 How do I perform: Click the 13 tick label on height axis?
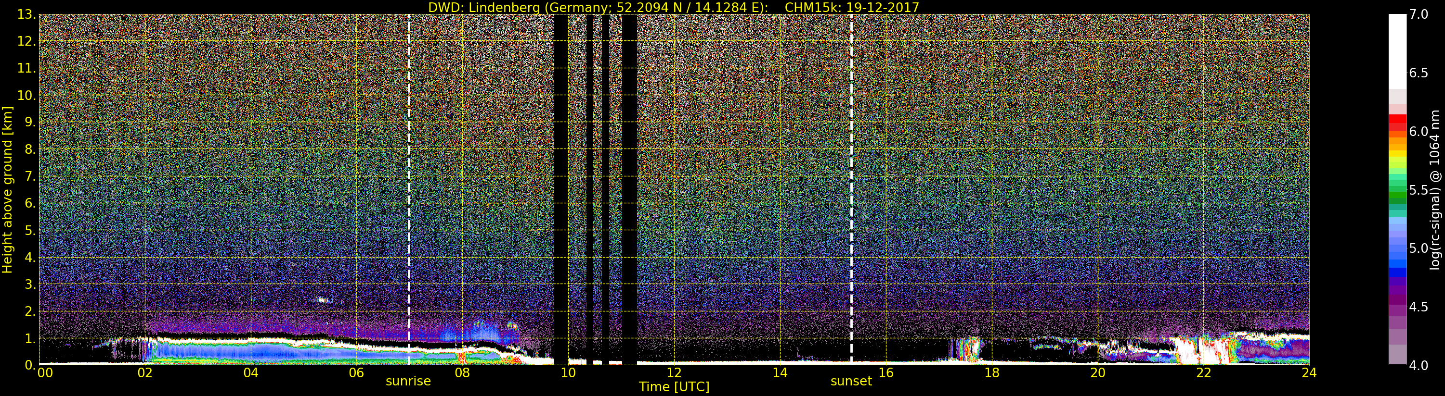(26, 14)
